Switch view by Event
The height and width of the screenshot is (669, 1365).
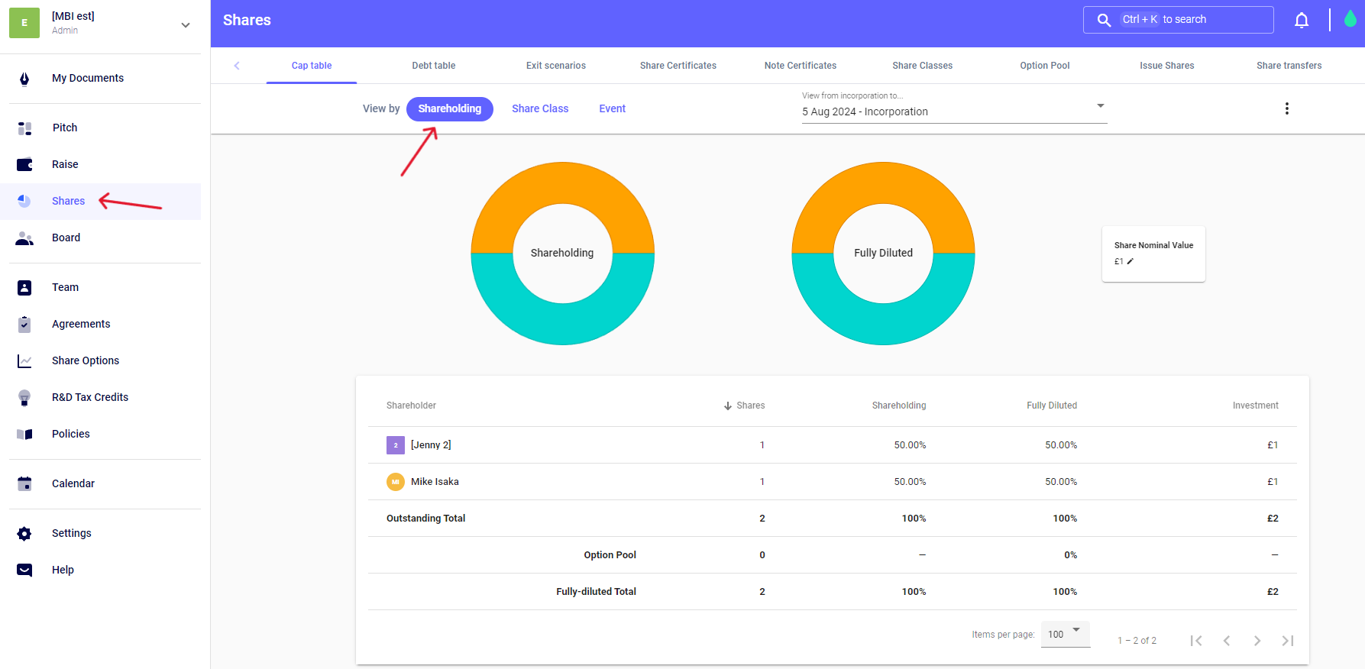612,108
